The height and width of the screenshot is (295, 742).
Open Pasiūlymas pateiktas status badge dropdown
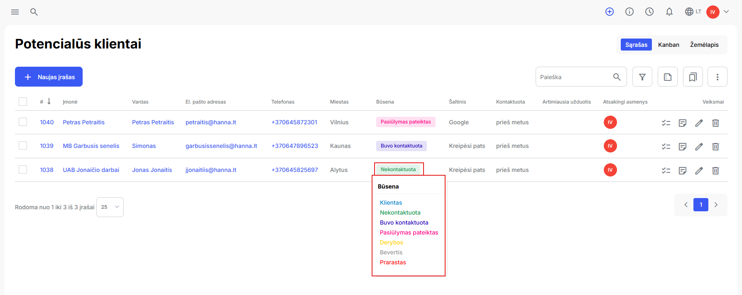point(406,122)
